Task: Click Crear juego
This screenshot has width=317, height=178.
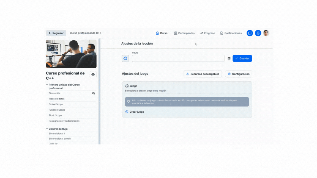Action: click(135, 112)
